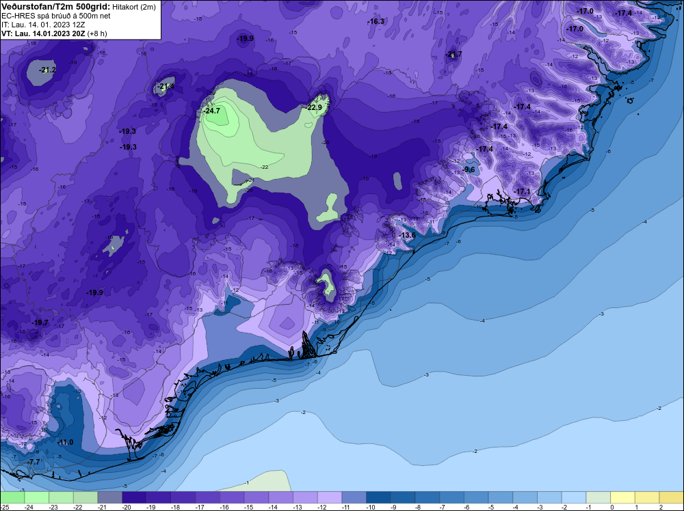Image resolution: width=684 pixels, height=511 pixels.
Task: Click the legend scale label -15
Action: [x=249, y=507]
